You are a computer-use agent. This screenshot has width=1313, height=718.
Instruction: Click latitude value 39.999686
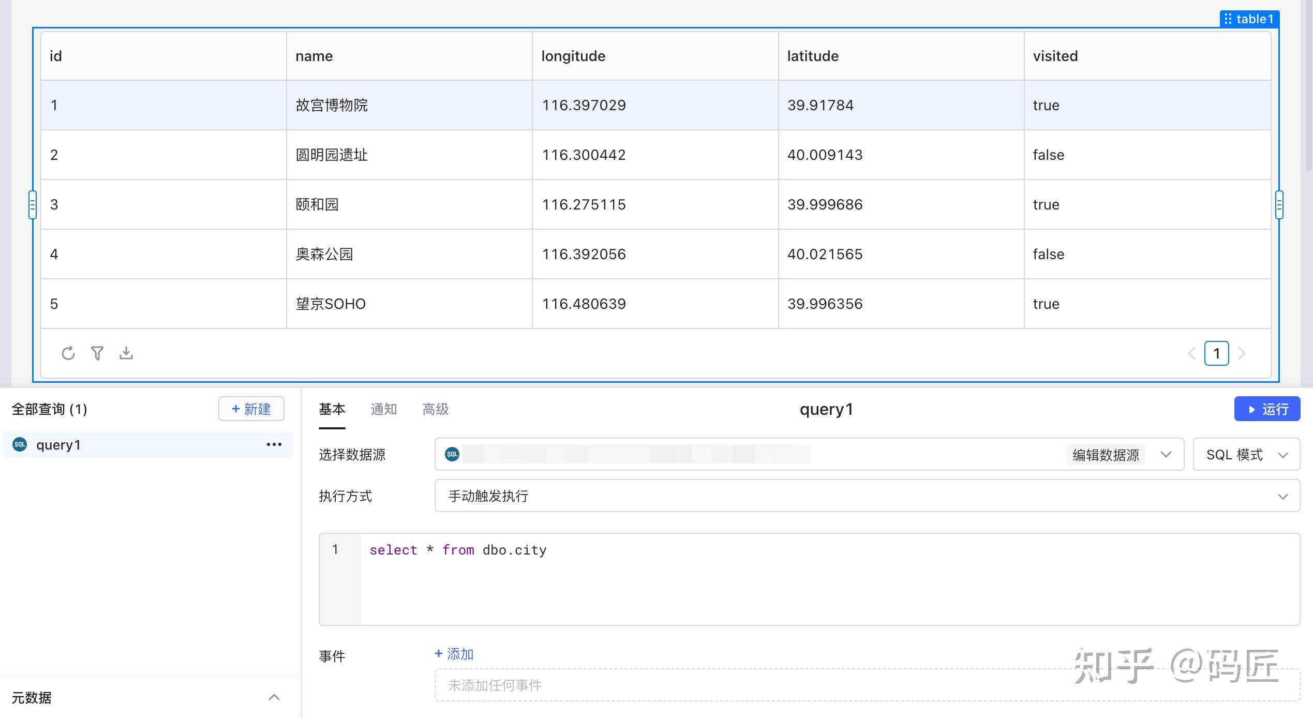[x=825, y=204]
